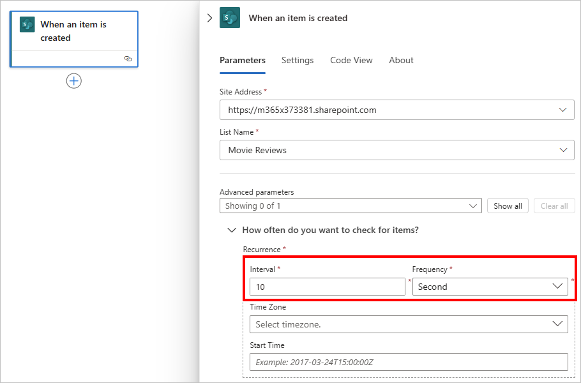Click the SharePoint icon on the trigger card
The image size is (581, 383).
click(27, 24)
